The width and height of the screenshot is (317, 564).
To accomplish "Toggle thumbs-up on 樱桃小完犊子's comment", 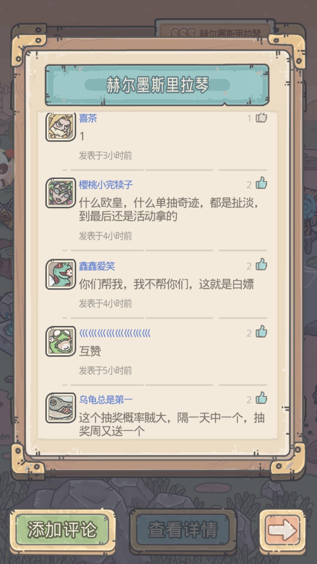I will pos(261,183).
